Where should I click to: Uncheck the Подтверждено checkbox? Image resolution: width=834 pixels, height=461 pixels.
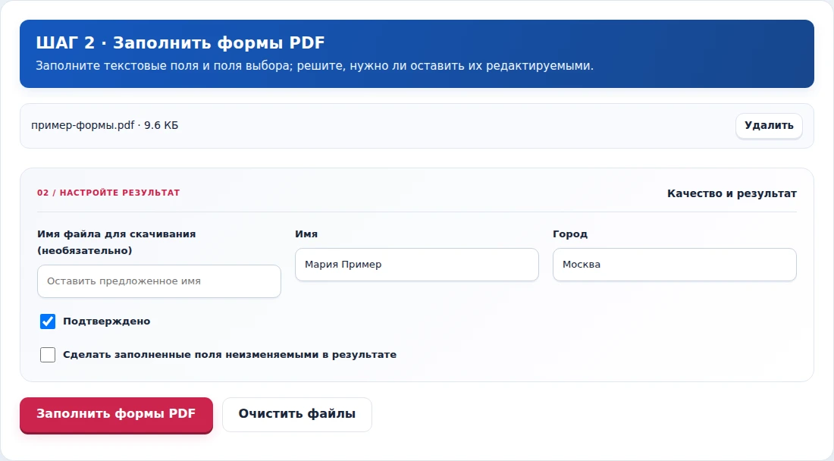[x=48, y=321]
